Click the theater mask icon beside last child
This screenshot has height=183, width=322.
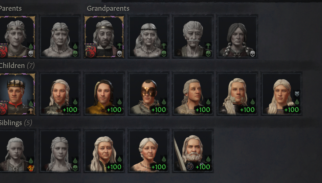[297, 94]
